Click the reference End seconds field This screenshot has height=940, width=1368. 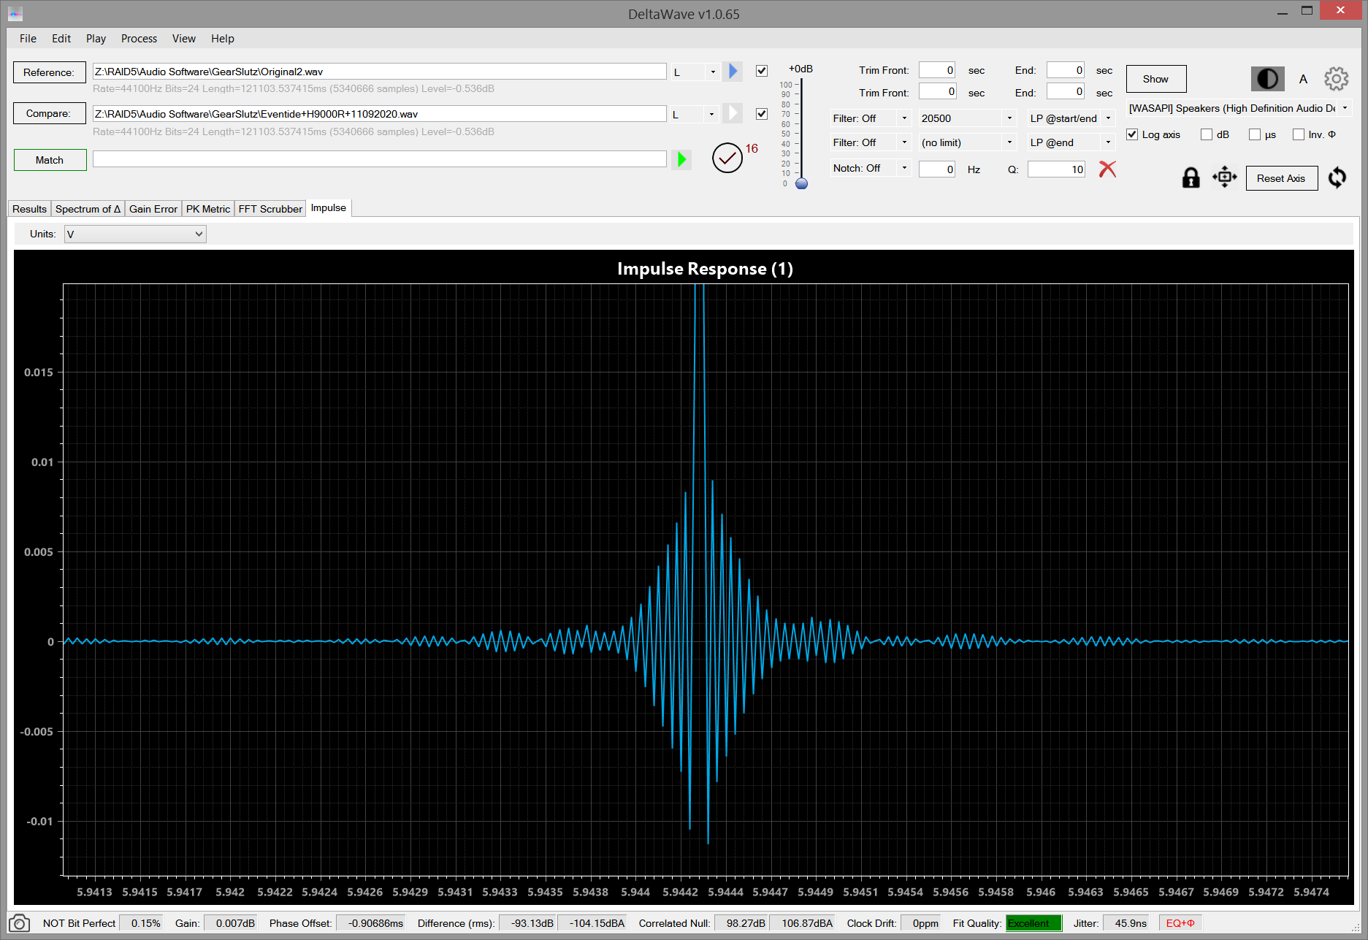tap(1066, 70)
